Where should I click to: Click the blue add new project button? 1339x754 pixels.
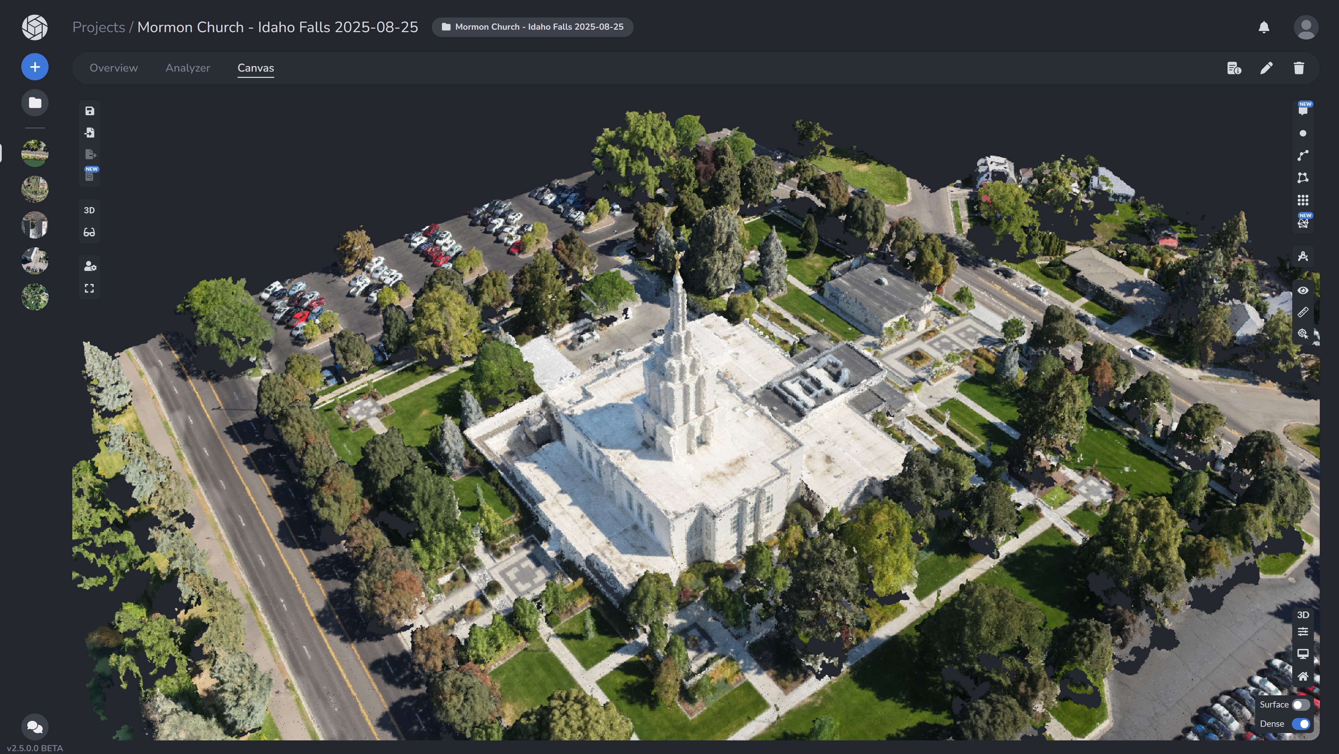click(x=35, y=67)
